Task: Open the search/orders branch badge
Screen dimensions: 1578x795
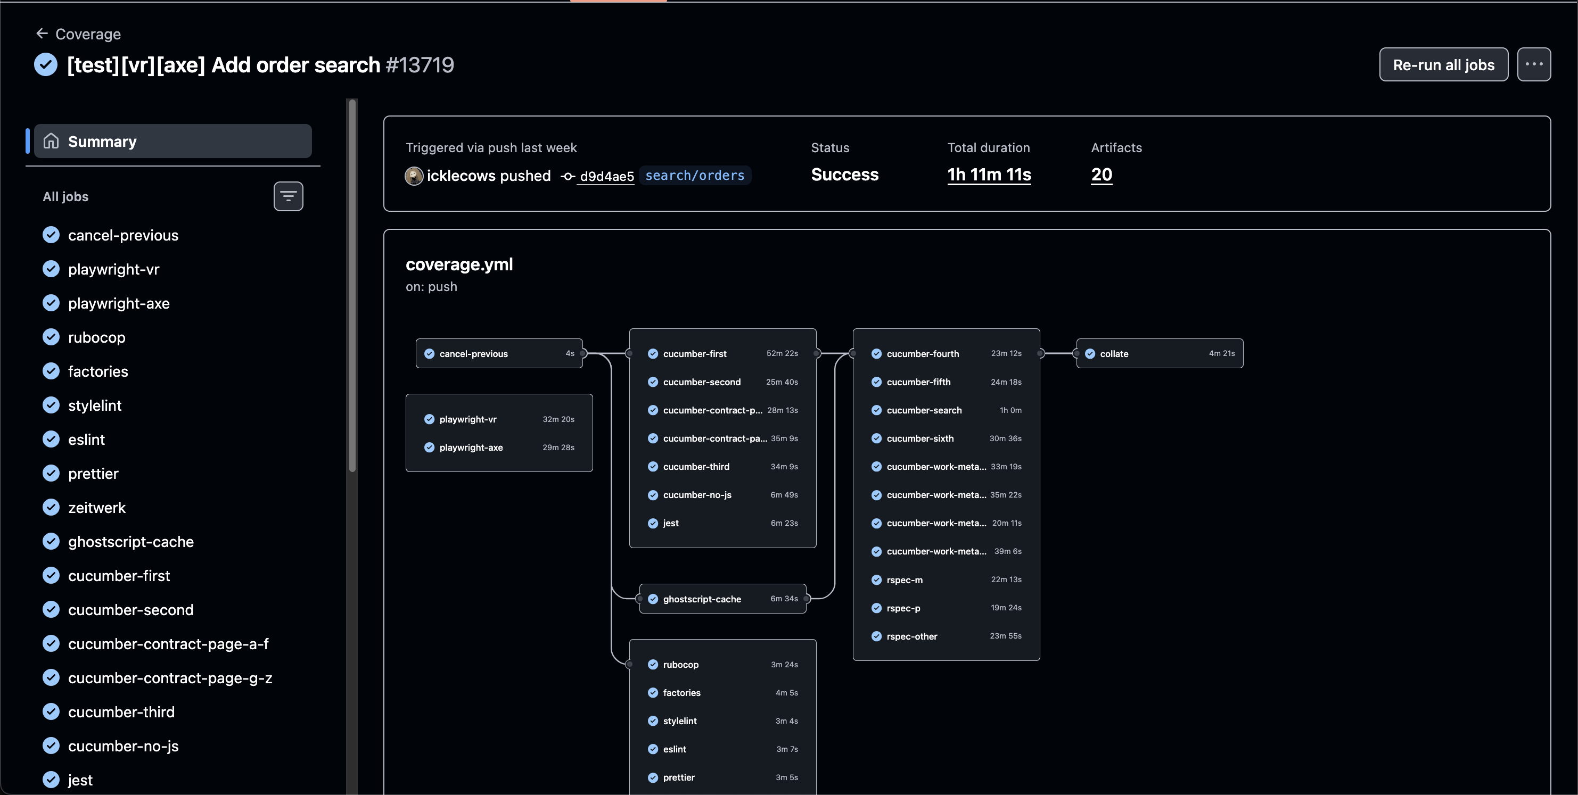Action: pos(695,175)
